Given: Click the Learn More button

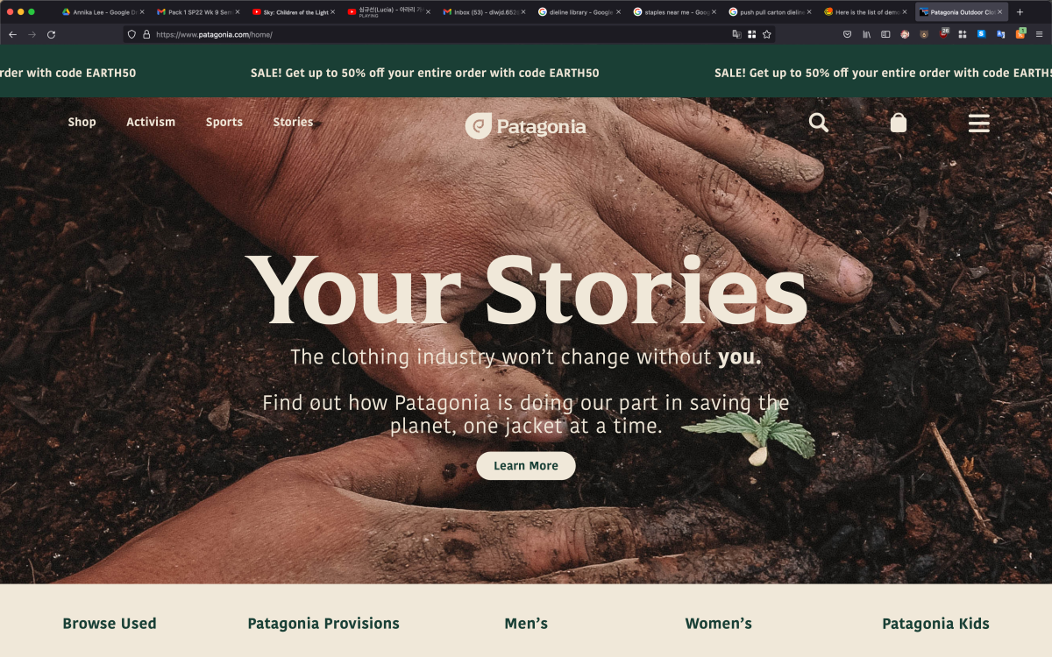Looking at the screenshot, I should [x=526, y=466].
